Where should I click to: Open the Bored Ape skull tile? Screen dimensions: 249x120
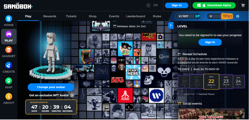coord(148,80)
